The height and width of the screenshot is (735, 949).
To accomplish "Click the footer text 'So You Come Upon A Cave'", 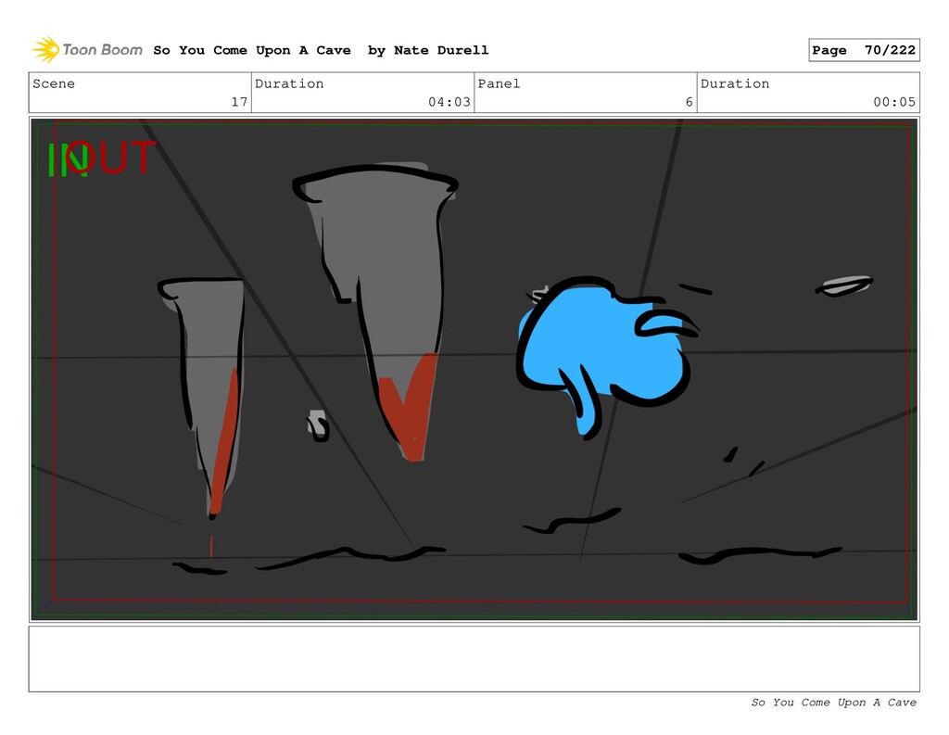I will [833, 703].
